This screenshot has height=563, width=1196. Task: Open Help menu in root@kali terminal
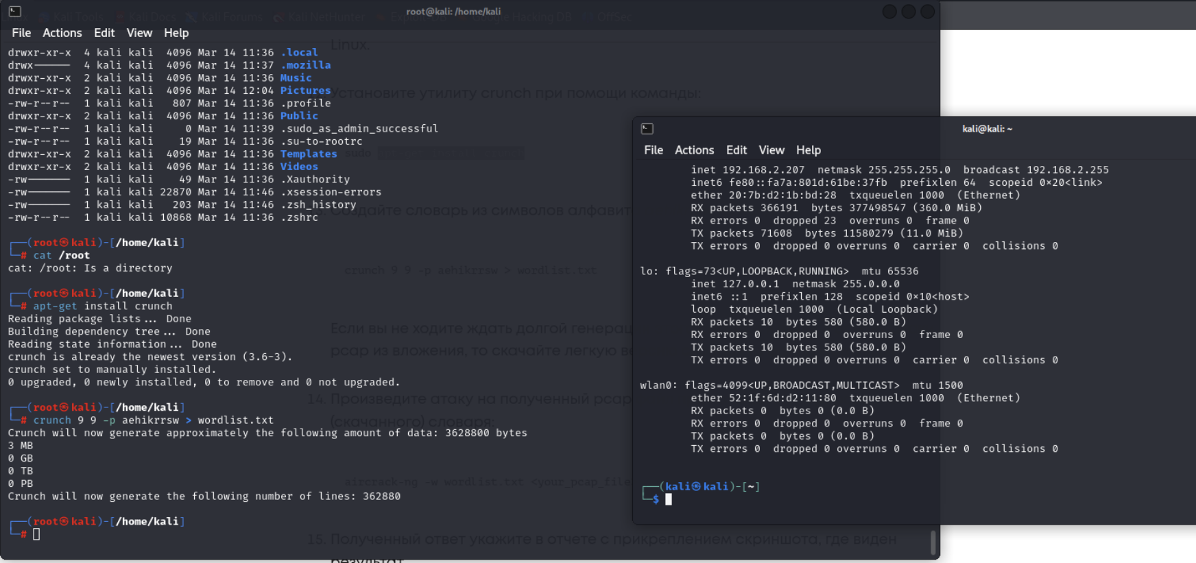pos(176,33)
